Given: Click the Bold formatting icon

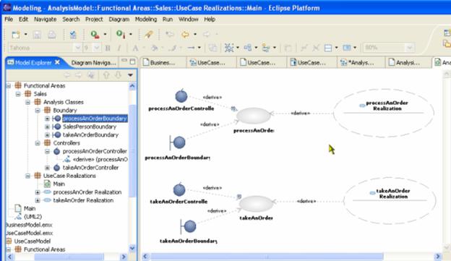Looking at the screenshot, I should click(x=108, y=48).
